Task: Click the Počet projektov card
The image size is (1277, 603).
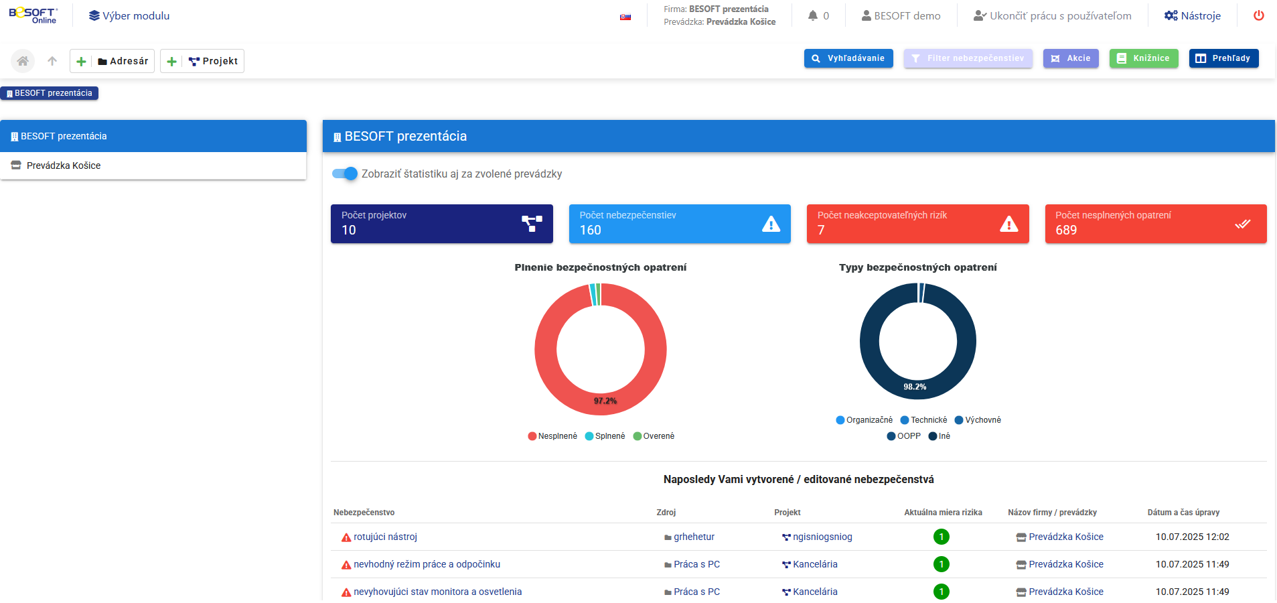Action: click(442, 224)
